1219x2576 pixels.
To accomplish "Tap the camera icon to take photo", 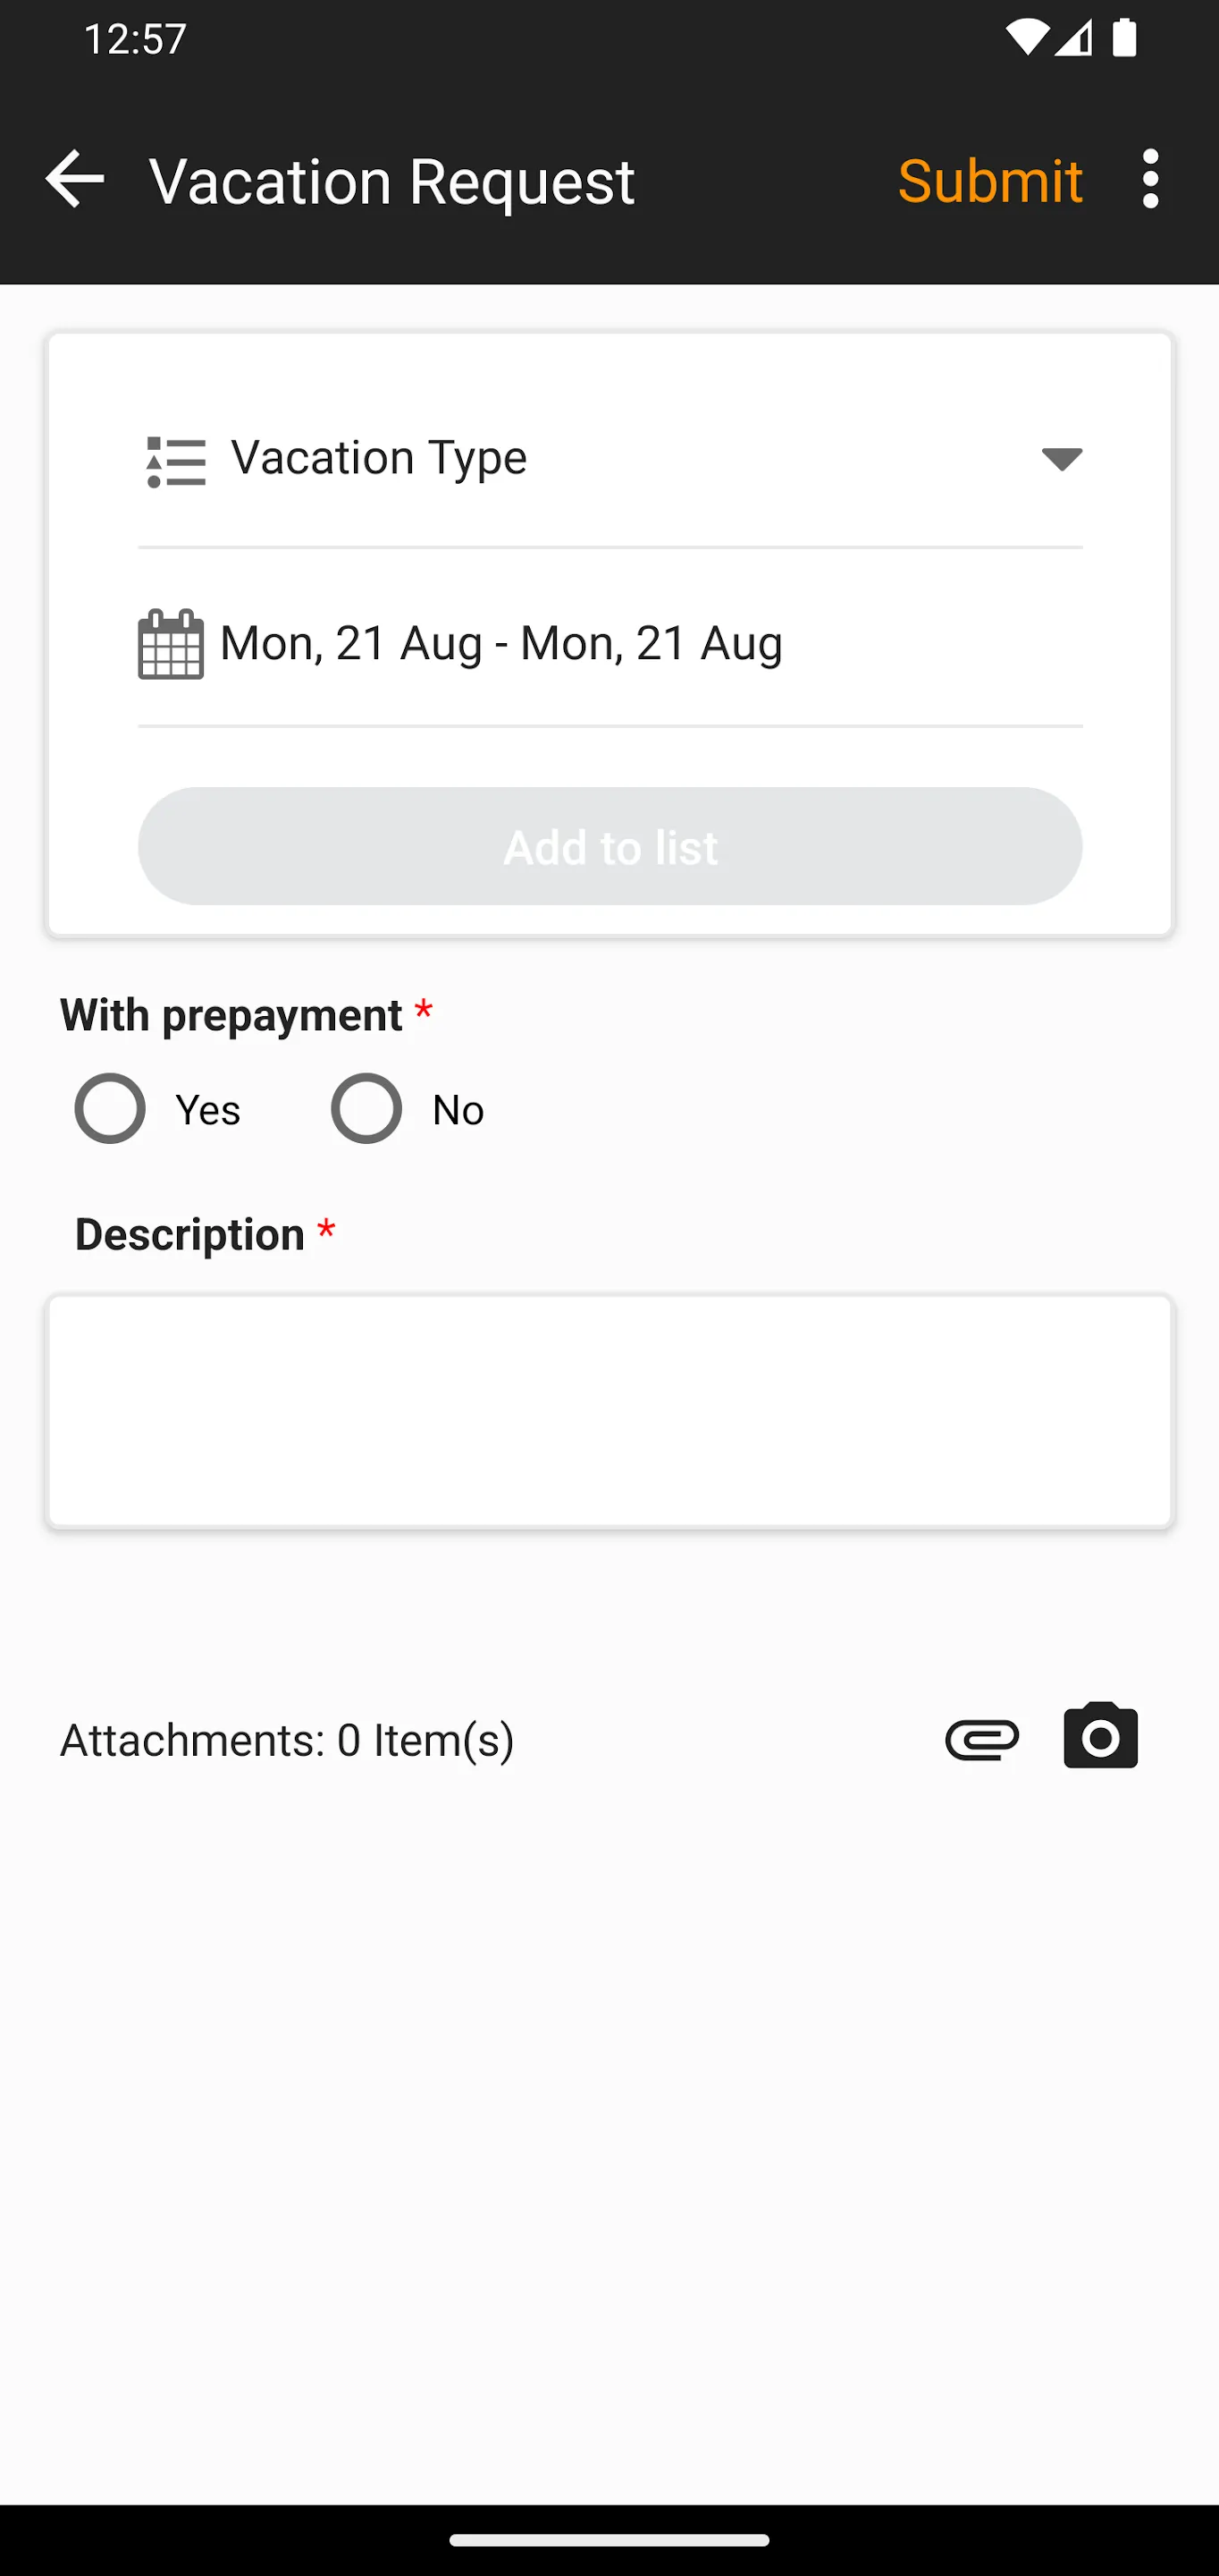I will coord(1100,1737).
